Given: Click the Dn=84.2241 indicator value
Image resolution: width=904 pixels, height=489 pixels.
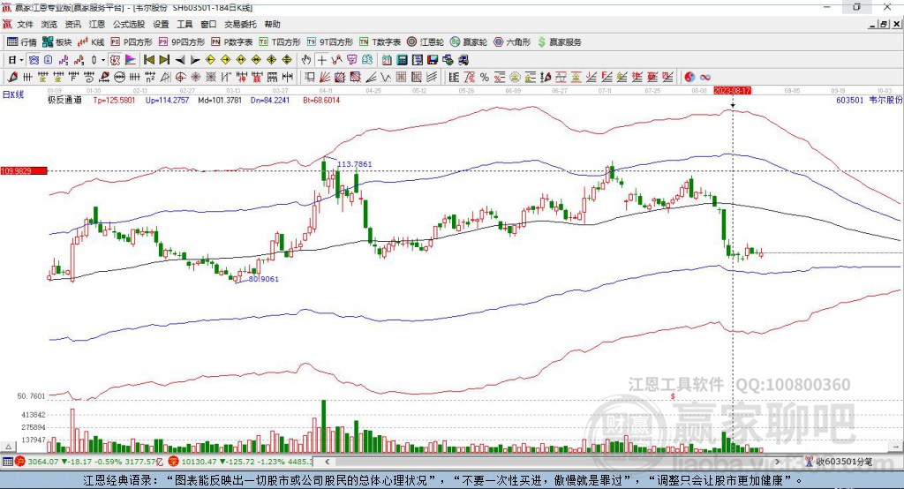Looking at the screenshot, I should click(270, 101).
